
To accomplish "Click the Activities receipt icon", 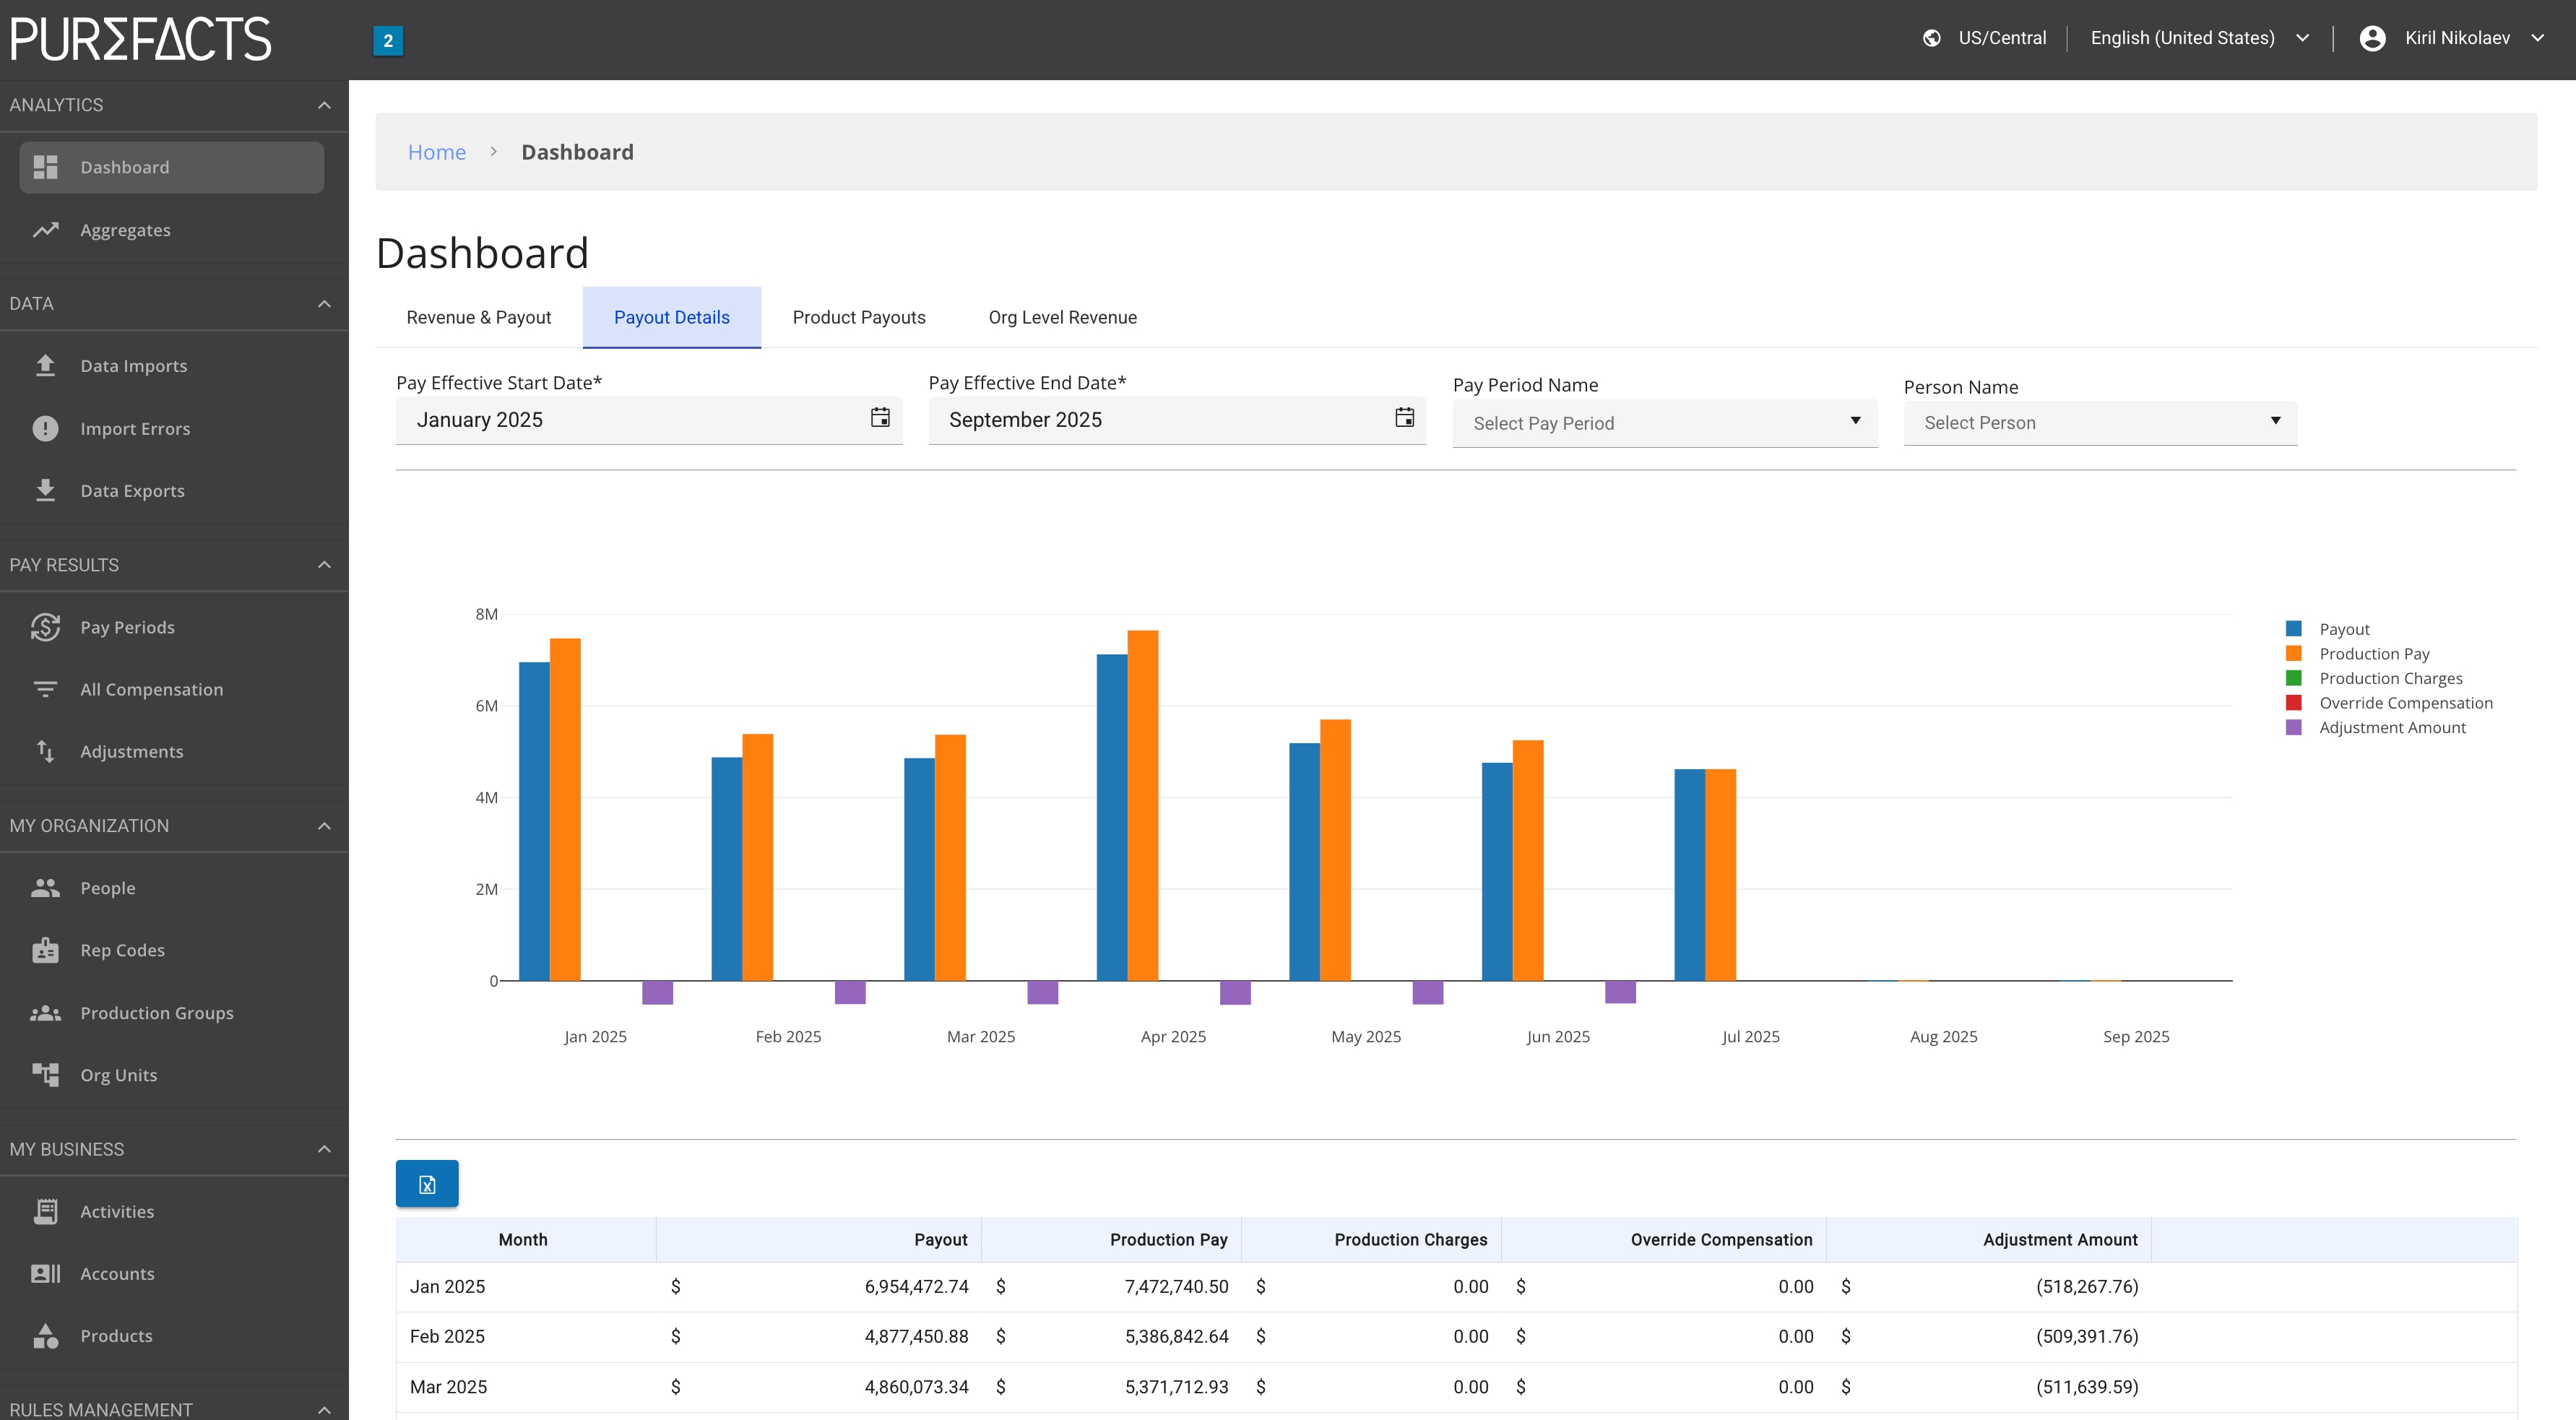I will [45, 1211].
